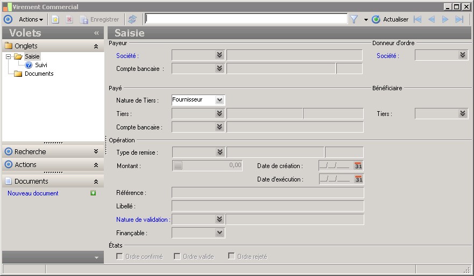
Task: Click the Nature de validation label link
Action: coord(143,220)
